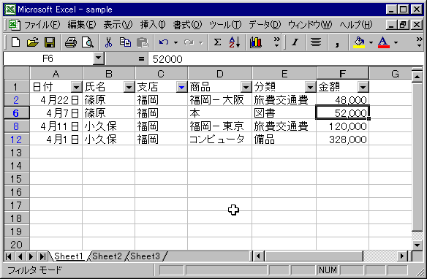Open the 商品 filter dropdown
This screenshot has height=279, width=427.
pos(246,88)
